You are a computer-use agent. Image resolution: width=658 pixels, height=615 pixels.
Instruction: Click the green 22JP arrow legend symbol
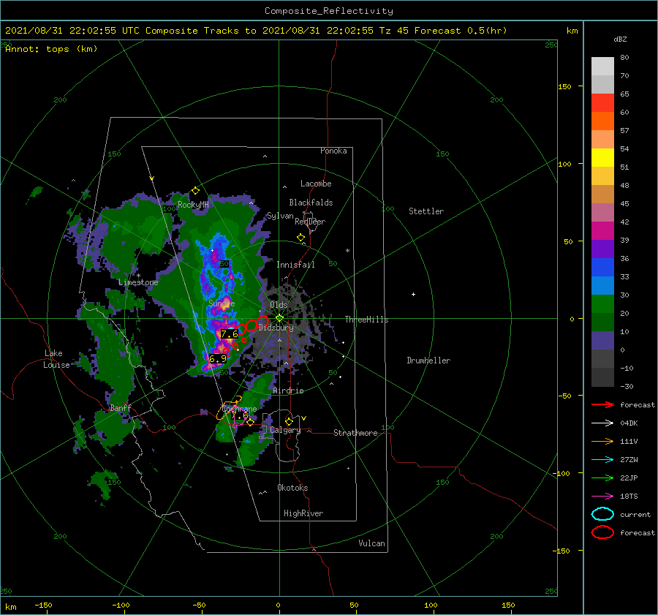click(602, 478)
